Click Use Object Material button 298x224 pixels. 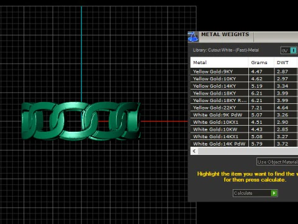278,162
